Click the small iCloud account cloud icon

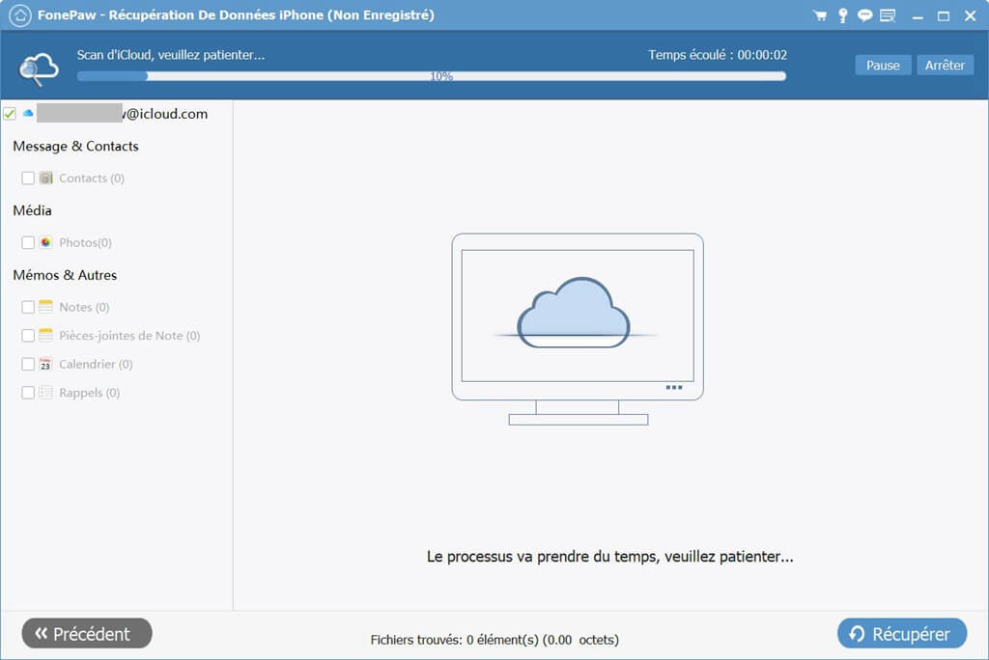point(28,114)
